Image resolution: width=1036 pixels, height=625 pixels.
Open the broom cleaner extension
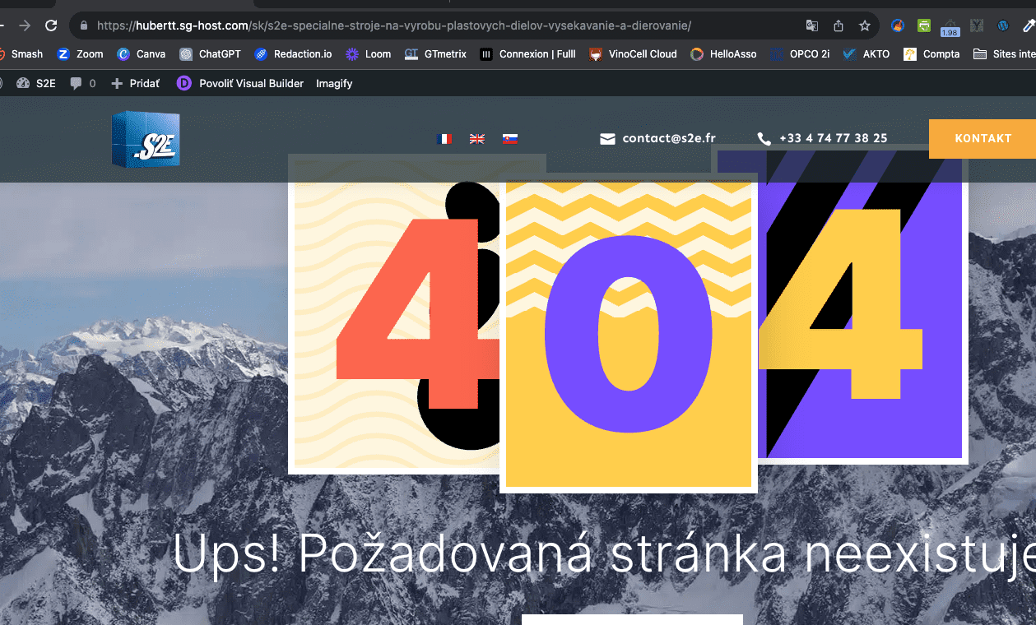[x=898, y=25]
